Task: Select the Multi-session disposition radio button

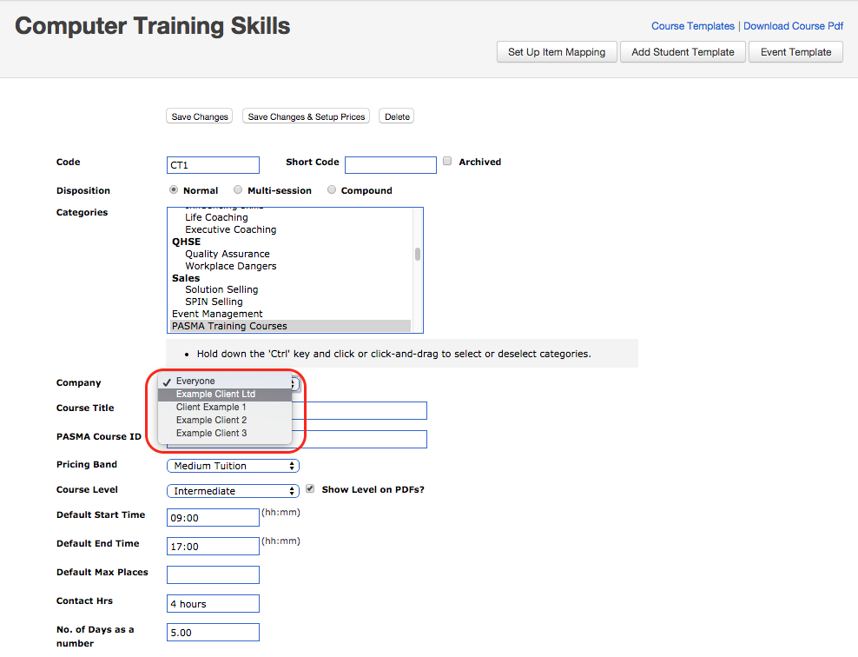Action: point(237,189)
